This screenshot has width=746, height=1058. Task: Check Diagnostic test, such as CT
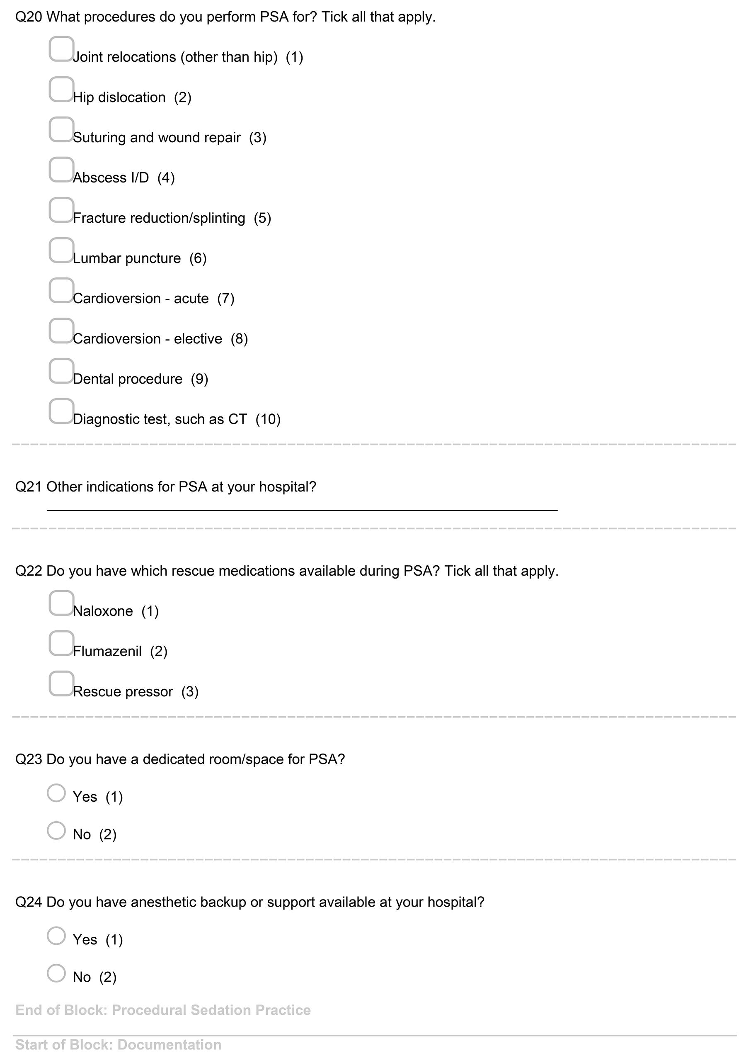tap(61, 411)
